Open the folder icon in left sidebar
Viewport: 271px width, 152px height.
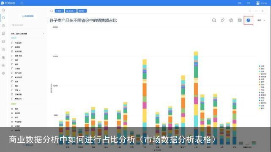3,49
